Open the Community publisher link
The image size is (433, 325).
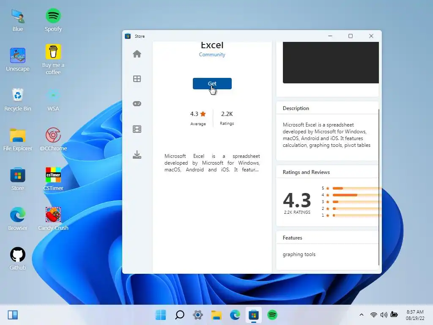click(212, 55)
